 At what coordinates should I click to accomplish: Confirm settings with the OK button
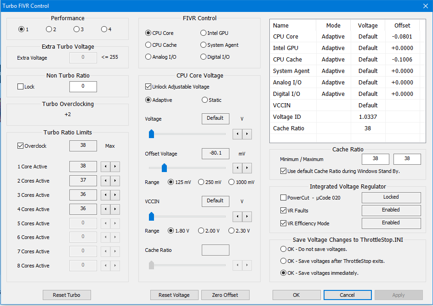click(296, 295)
